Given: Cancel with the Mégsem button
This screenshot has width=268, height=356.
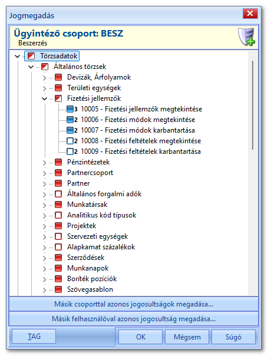Looking at the screenshot, I should pos(187,337).
